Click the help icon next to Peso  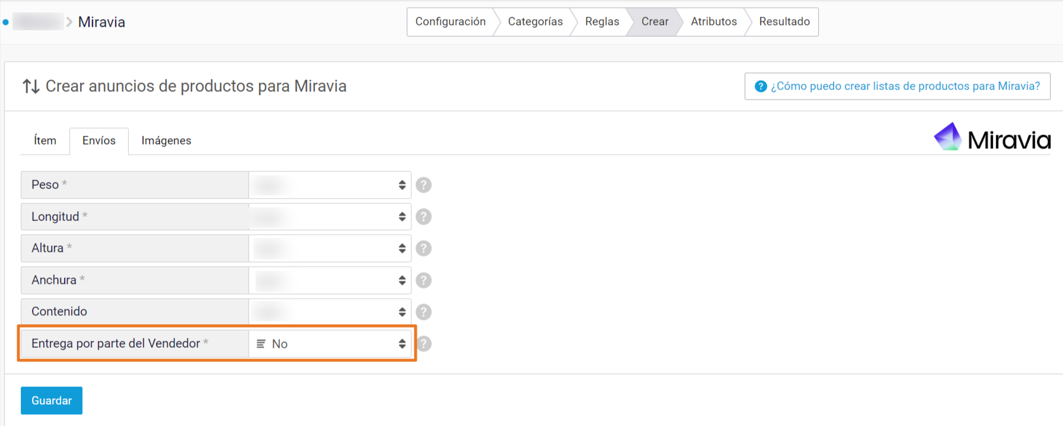(x=423, y=185)
